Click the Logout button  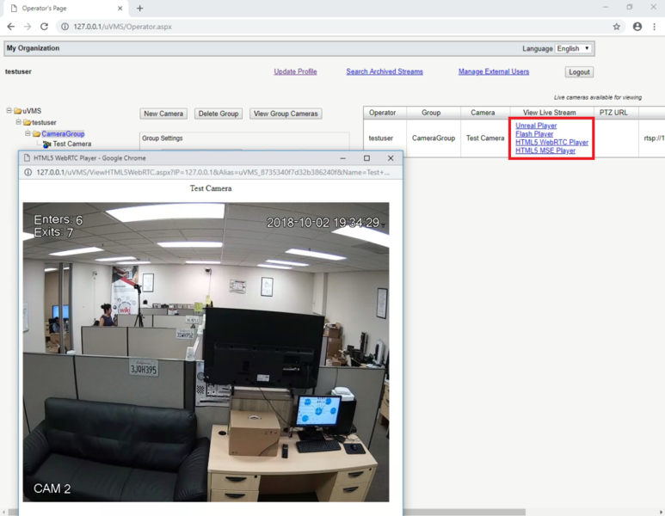pos(579,72)
